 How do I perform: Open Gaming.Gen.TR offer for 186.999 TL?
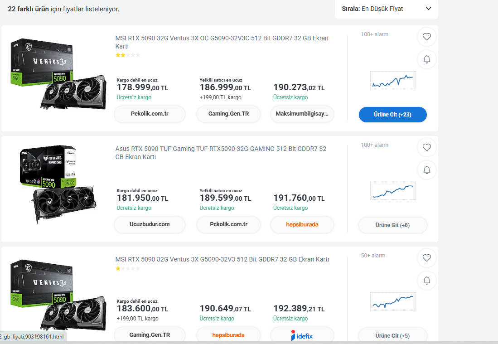228,114
